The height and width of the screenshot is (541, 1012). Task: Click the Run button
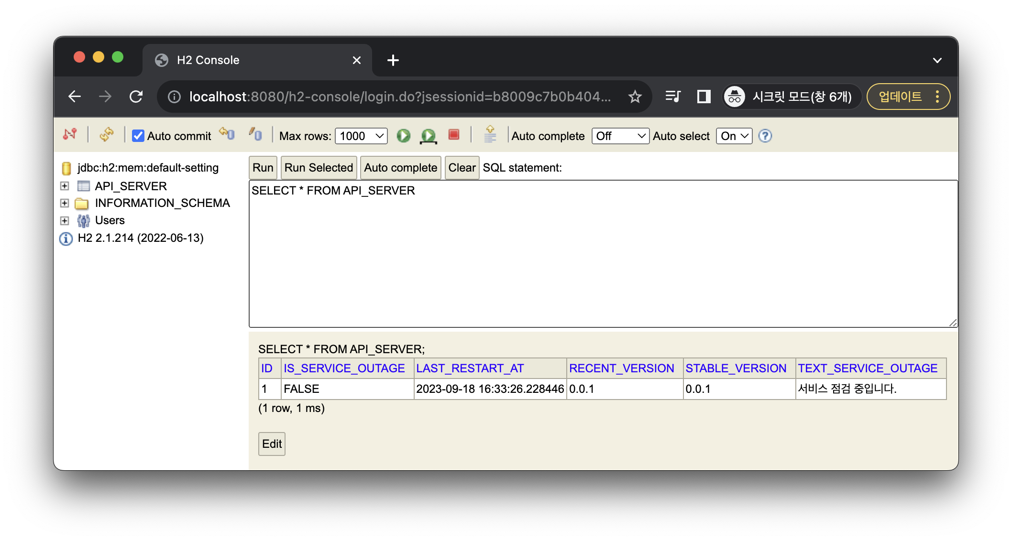[x=263, y=168]
